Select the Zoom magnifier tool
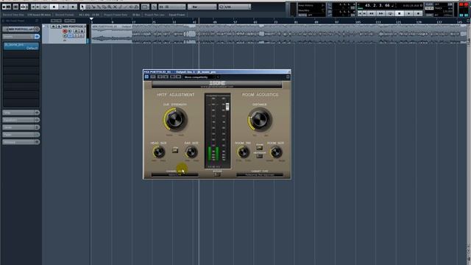This screenshot has height=265, width=471. (x=110, y=7)
